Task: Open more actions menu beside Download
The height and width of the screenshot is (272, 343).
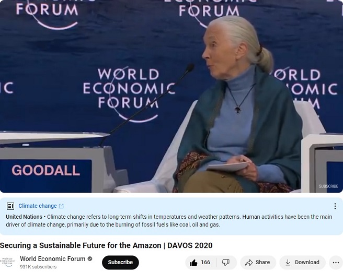Action: point(336,263)
